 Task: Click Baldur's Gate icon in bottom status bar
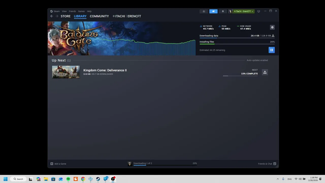130,164
